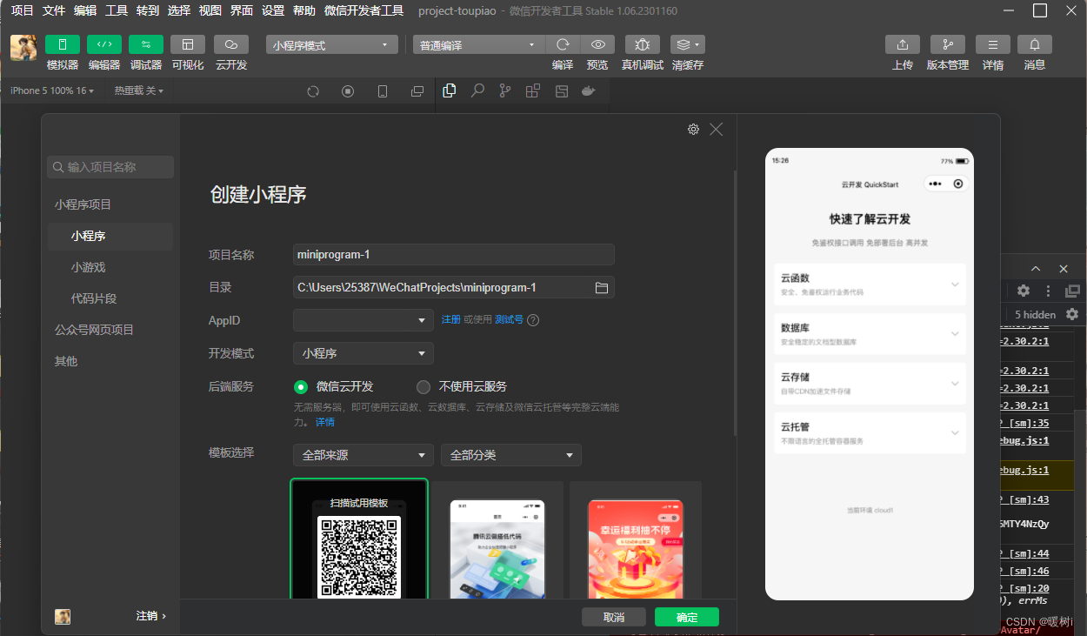Toggle the 调试器 debugger panel button
This screenshot has width=1087, height=636.
click(x=146, y=44)
